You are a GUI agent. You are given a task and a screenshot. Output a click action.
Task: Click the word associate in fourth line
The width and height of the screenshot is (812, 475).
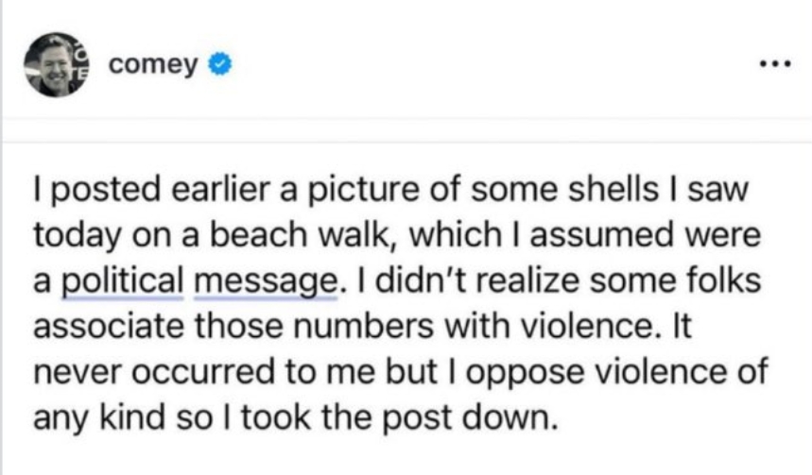(x=108, y=326)
